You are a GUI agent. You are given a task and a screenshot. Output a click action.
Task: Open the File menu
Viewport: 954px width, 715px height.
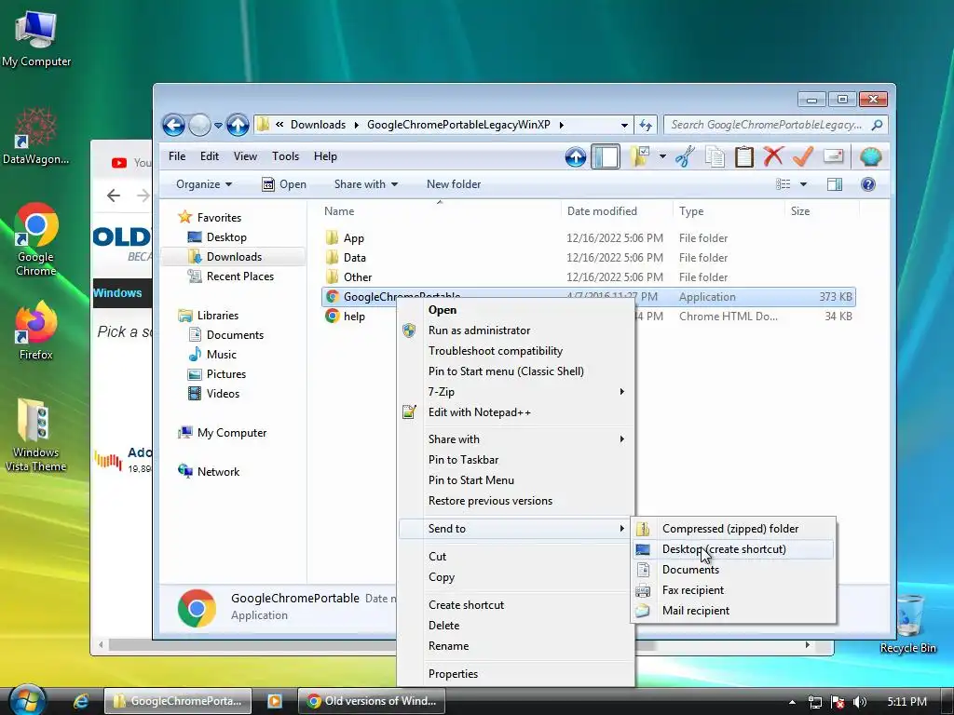177,156
